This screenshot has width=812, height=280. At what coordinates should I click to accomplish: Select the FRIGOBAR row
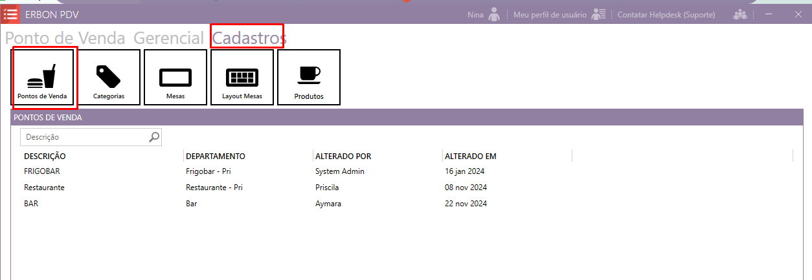(x=42, y=171)
